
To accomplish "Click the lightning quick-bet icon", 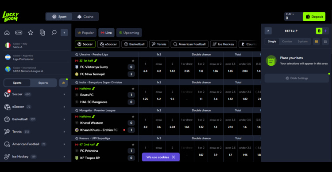I will click(325, 31).
